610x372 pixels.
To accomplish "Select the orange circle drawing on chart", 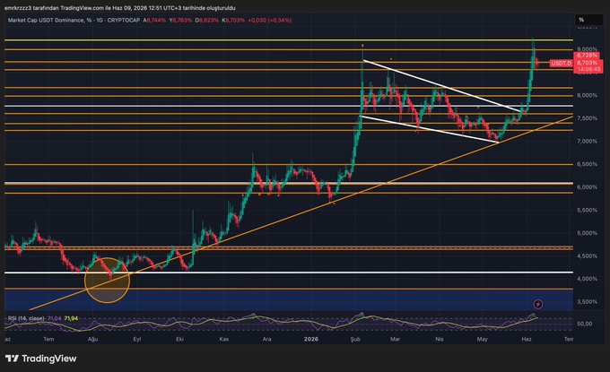I will (x=107, y=281).
